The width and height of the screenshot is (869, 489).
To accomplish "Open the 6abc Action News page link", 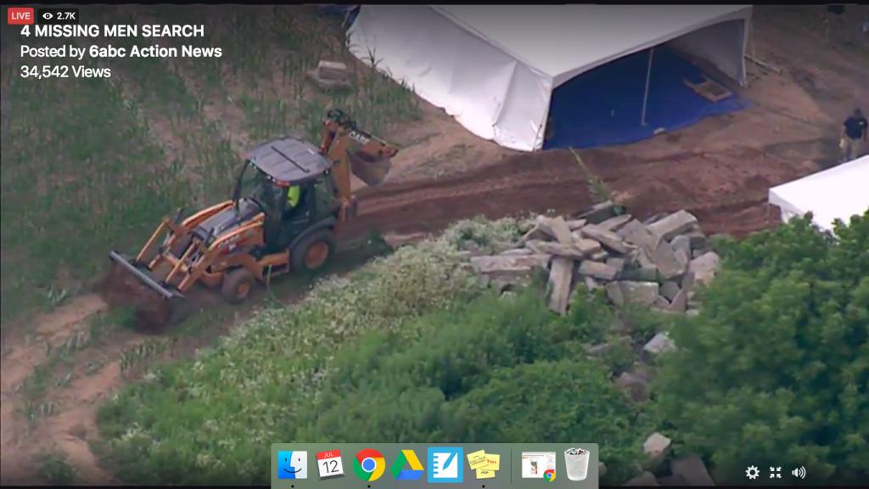I will (x=155, y=51).
